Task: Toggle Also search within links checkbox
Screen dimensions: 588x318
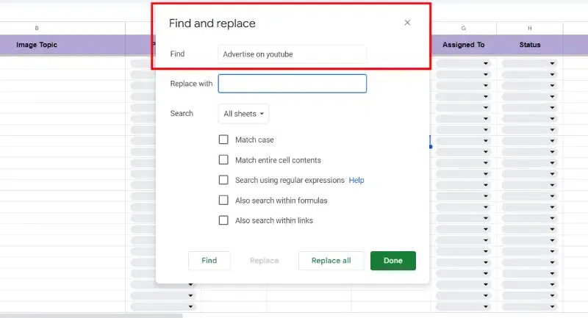Action: pos(223,220)
